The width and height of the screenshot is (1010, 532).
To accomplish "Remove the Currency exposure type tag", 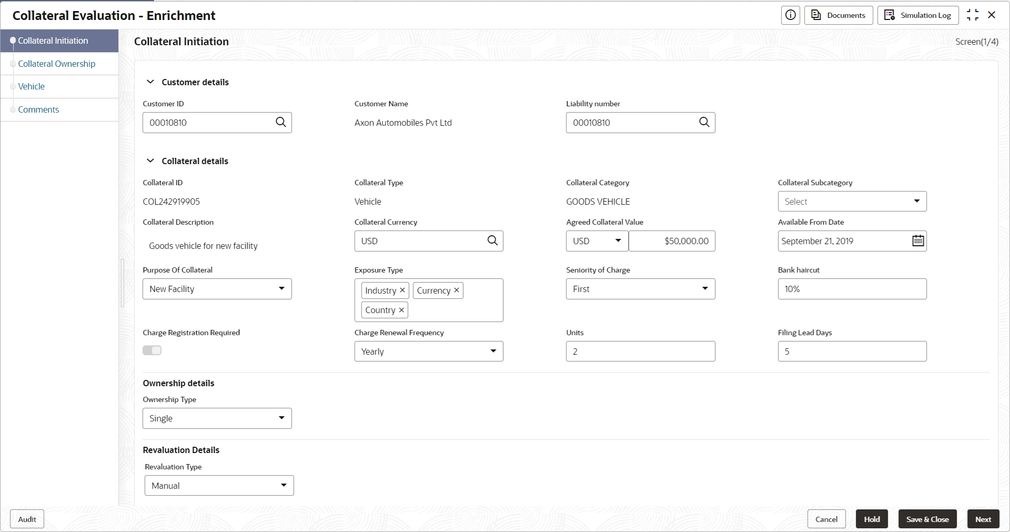I will point(457,290).
